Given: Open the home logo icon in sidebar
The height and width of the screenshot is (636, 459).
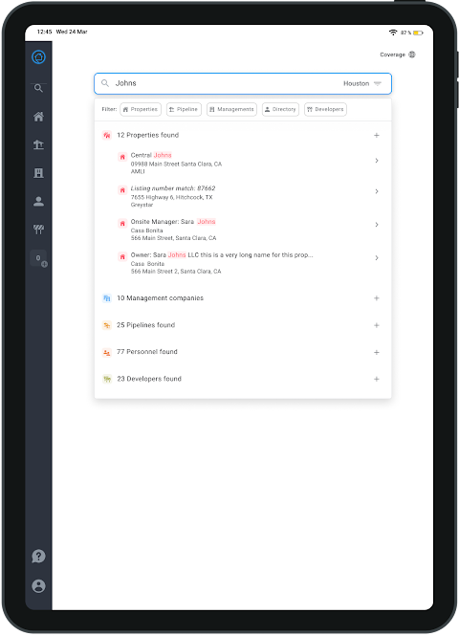Looking at the screenshot, I should [x=38, y=57].
